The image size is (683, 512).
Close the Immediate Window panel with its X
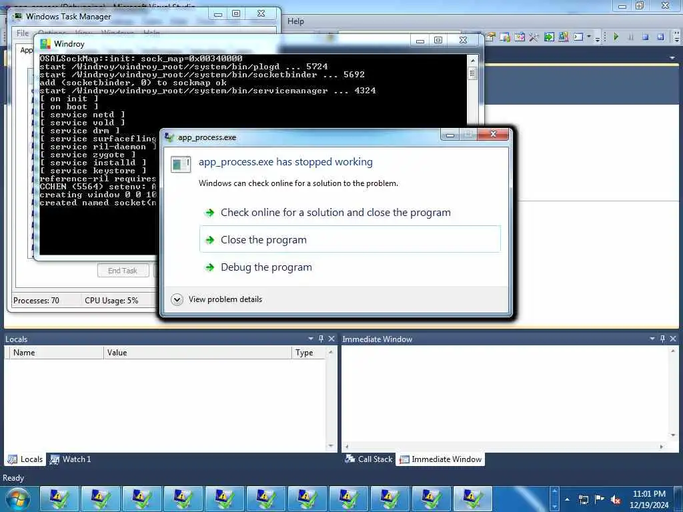tap(673, 339)
